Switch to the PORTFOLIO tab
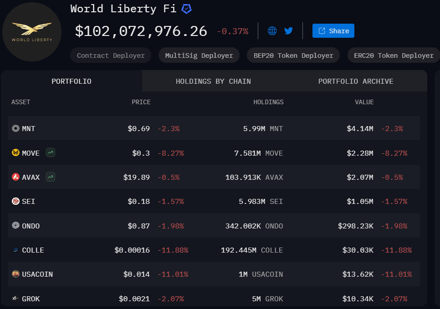440x309 pixels. click(x=72, y=81)
